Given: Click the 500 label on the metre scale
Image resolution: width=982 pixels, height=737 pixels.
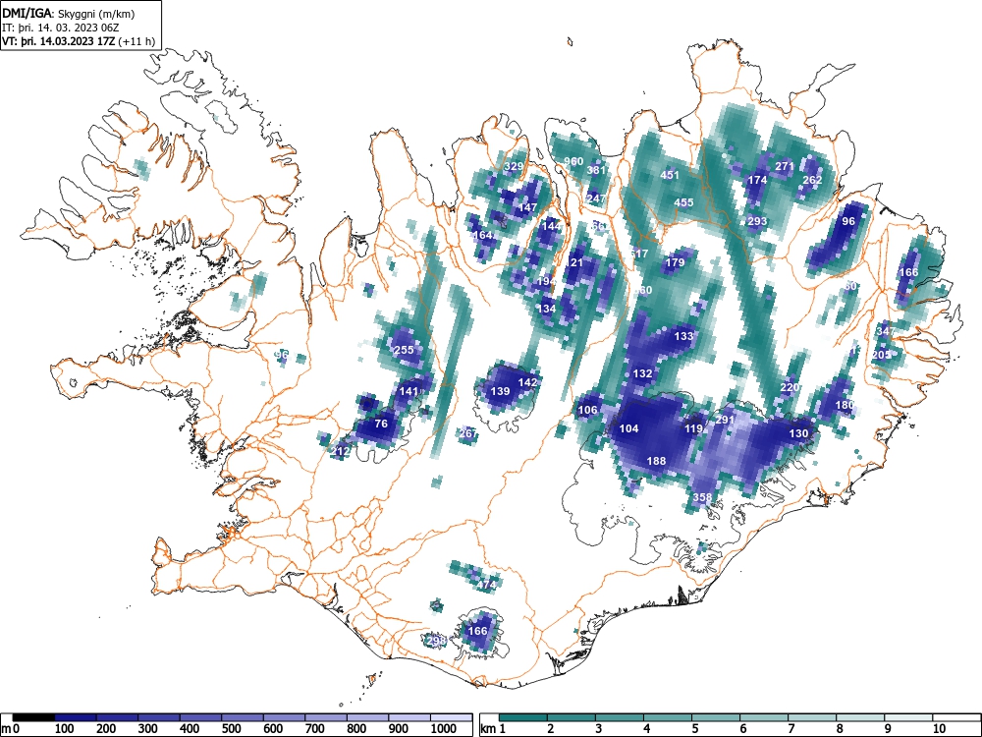Looking at the screenshot, I should [231, 729].
